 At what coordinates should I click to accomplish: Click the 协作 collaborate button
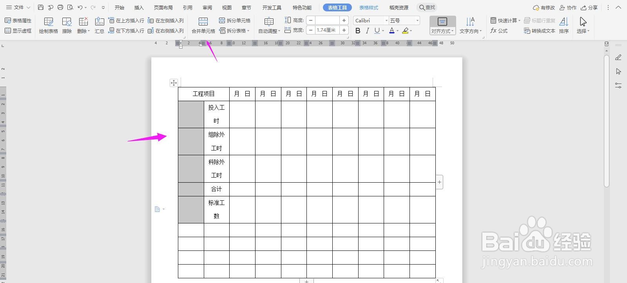point(568,7)
